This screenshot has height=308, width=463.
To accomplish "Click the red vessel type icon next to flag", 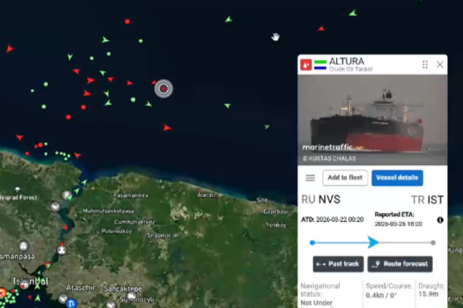I will click(x=306, y=65).
